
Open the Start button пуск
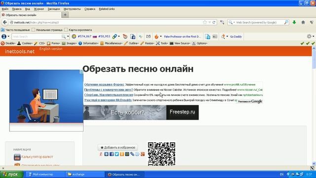click(11, 174)
